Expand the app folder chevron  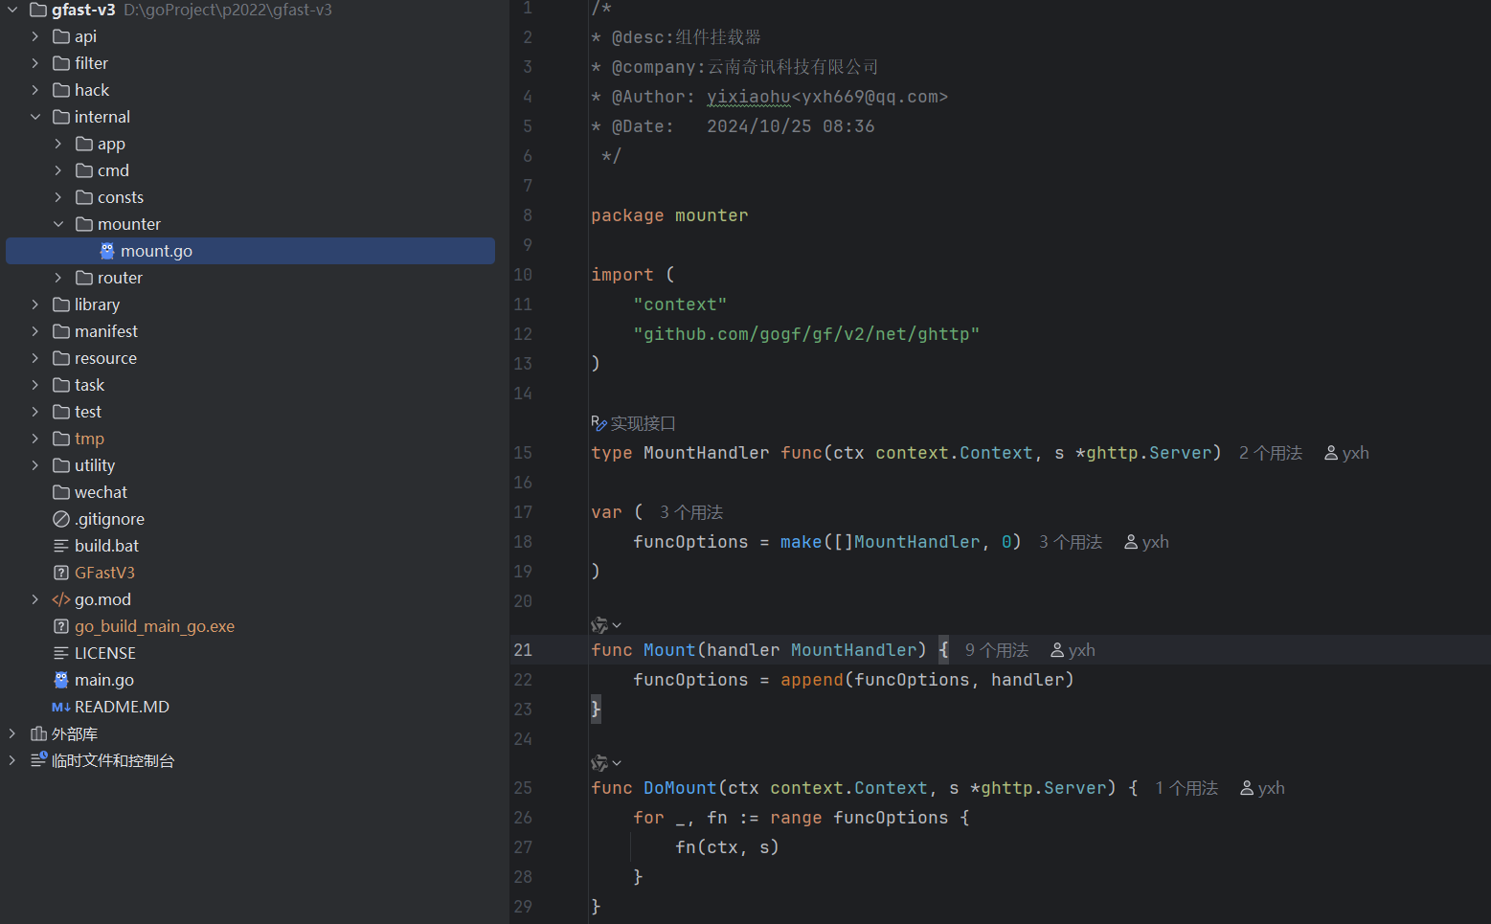[x=58, y=144]
